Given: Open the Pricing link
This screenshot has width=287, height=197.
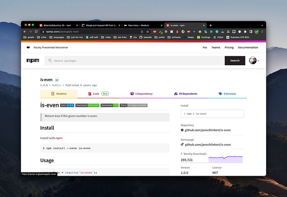Looking at the screenshot, I should (229, 48).
